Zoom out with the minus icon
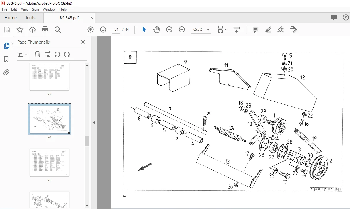 click(x=169, y=30)
